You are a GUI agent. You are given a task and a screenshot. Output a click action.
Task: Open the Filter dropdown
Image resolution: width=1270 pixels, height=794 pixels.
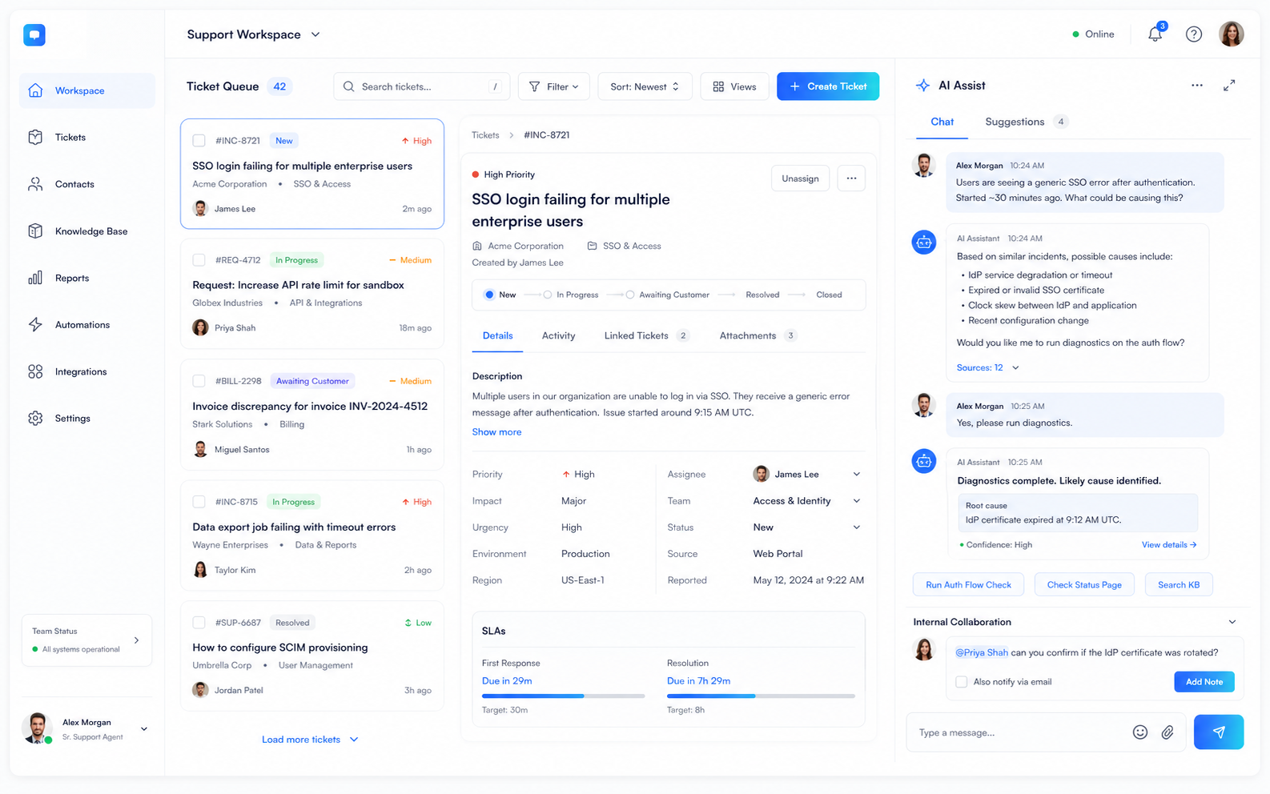click(553, 86)
